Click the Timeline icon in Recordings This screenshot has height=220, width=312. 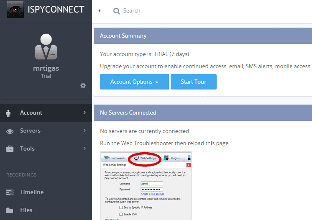[10, 192]
